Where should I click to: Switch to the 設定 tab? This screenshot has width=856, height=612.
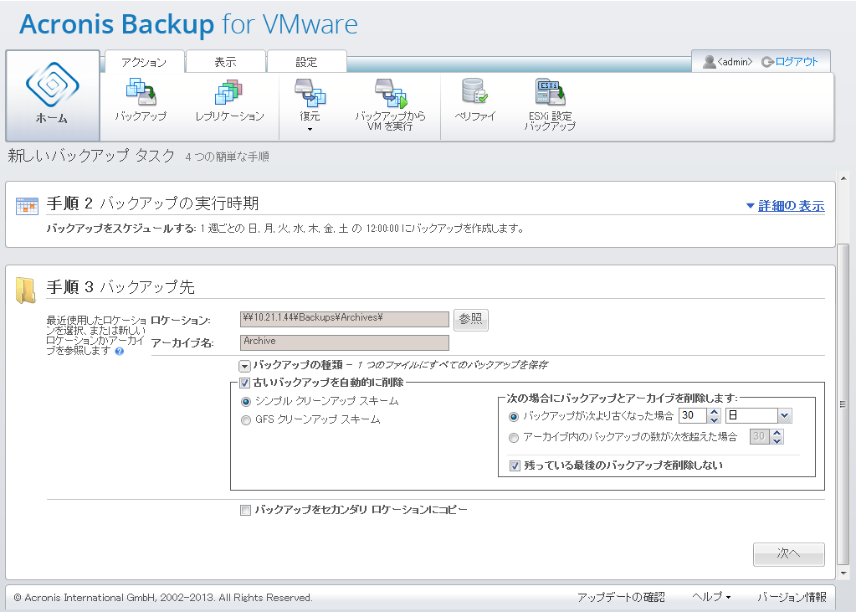coord(306,62)
